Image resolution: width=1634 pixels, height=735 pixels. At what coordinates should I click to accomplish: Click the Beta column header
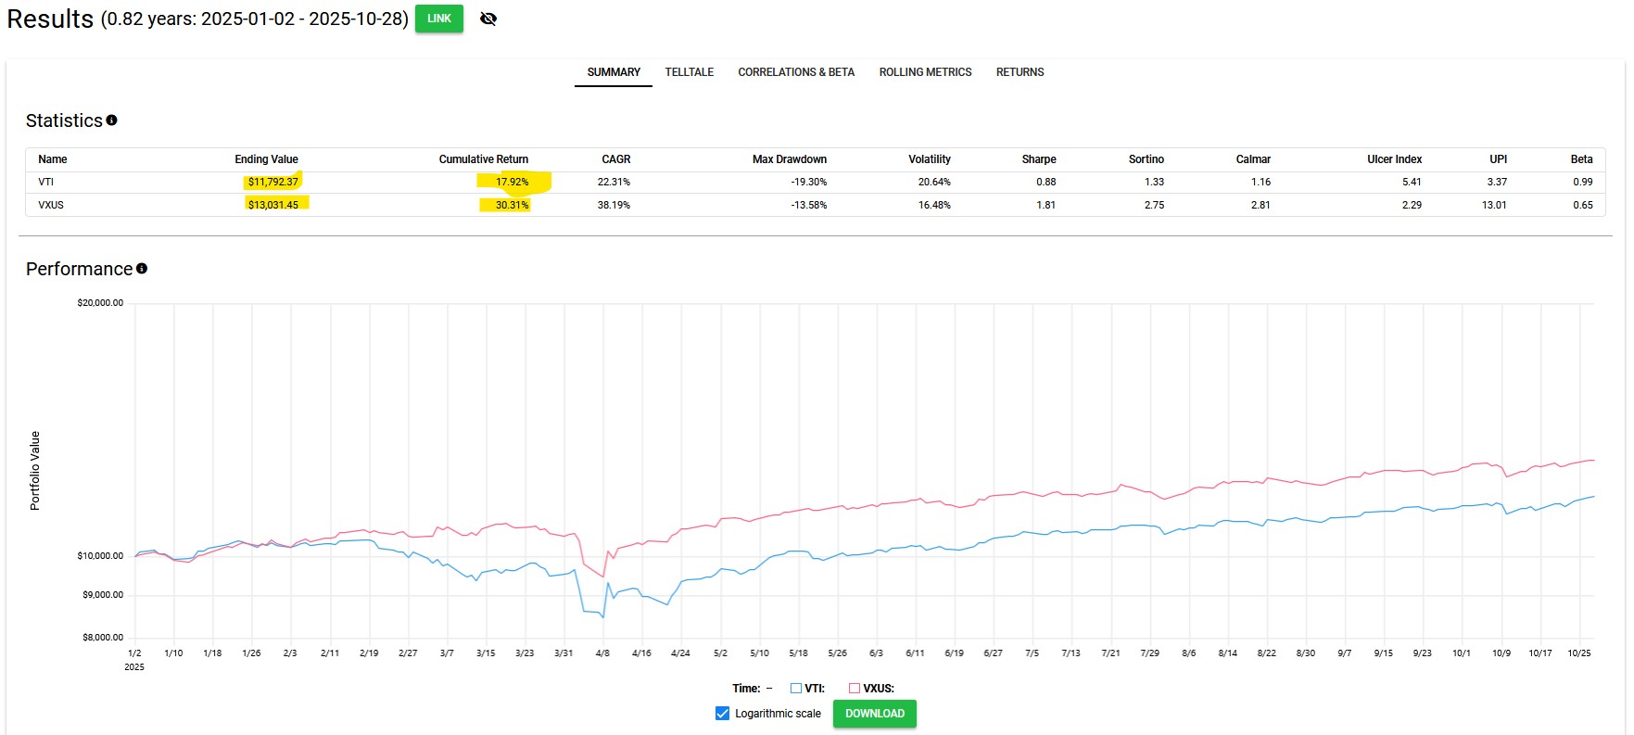click(x=1582, y=159)
